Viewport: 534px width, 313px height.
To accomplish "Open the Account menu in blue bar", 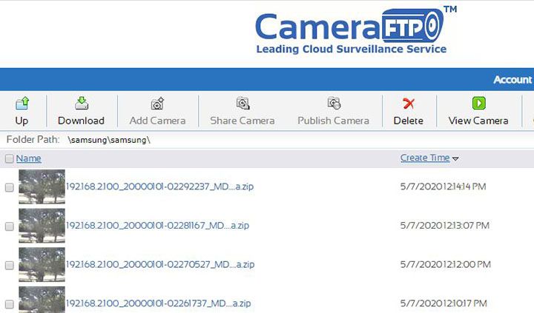I will point(512,80).
